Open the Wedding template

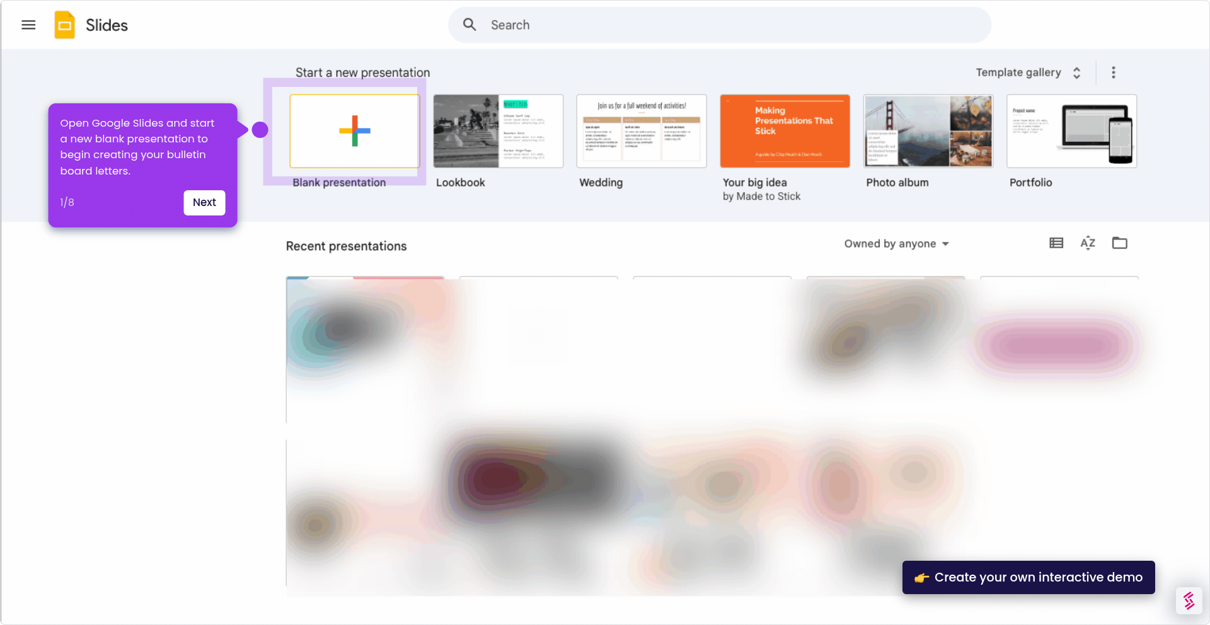642,131
